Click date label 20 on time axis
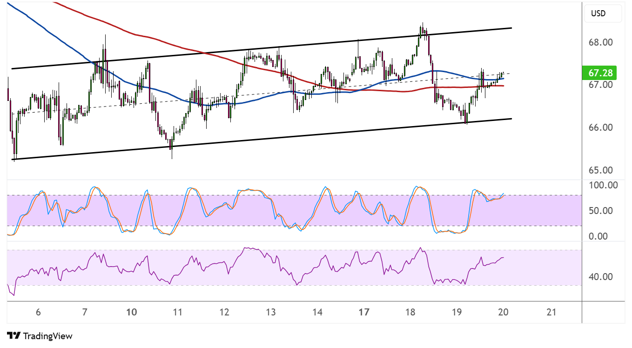 click(x=504, y=312)
